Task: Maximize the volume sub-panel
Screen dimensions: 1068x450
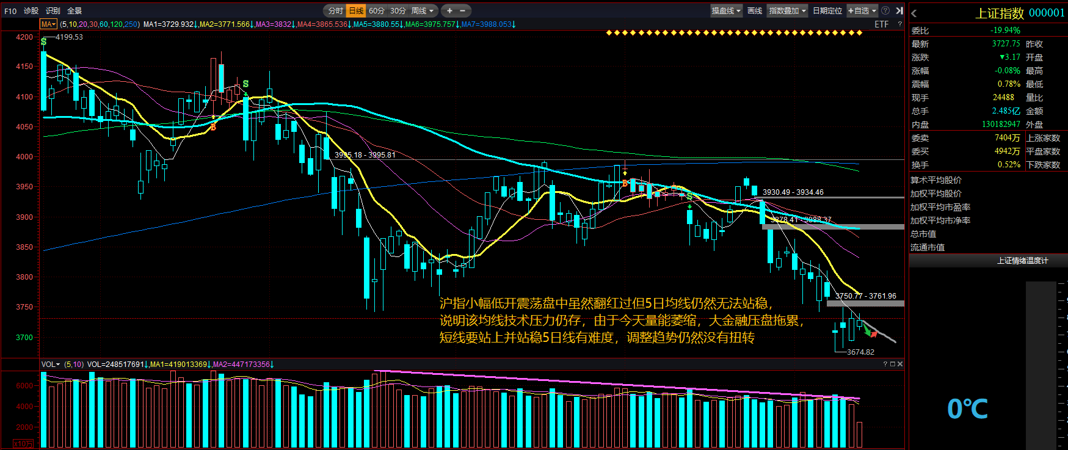Action: pyautogui.click(x=892, y=364)
